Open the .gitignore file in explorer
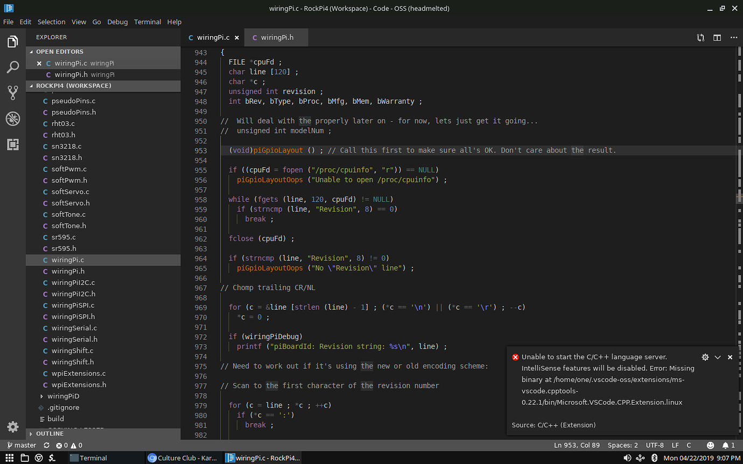The image size is (743, 464). click(x=103, y=407)
